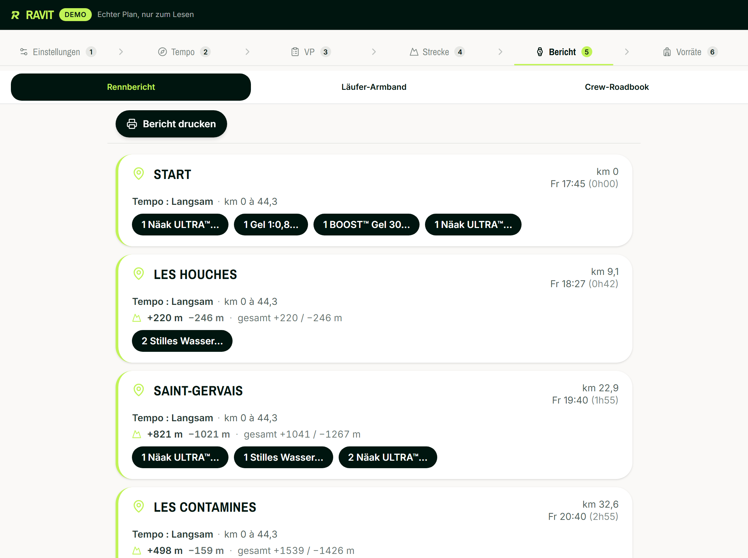Go to the Tempo step tab
The width and height of the screenshot is (748, 558).
(184, 52)
